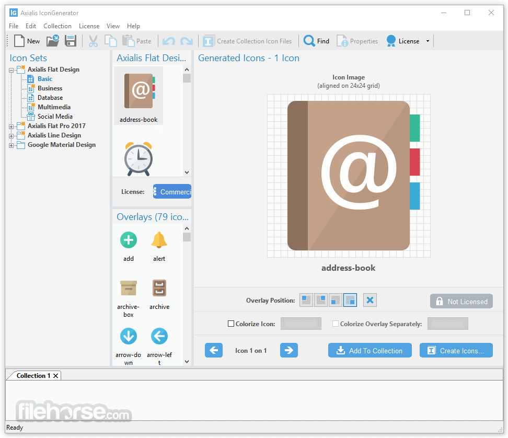Select the Scissors cut icon

[x=94, y=40]
